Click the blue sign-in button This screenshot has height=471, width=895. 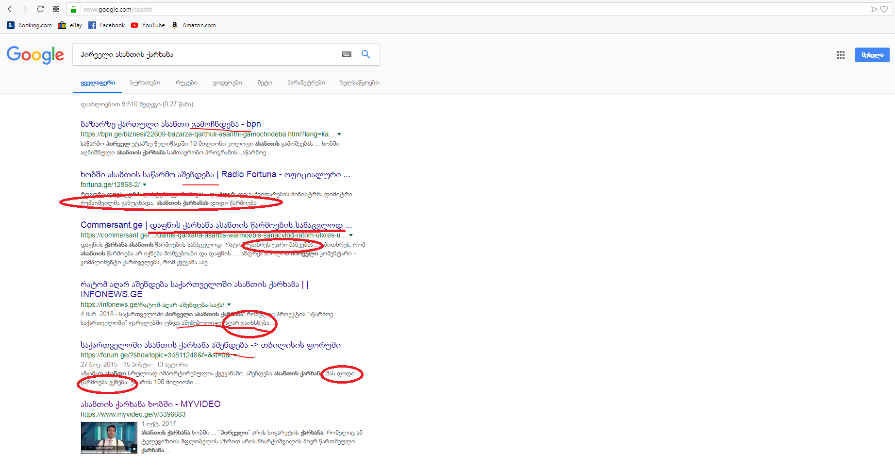click(872, 55)
